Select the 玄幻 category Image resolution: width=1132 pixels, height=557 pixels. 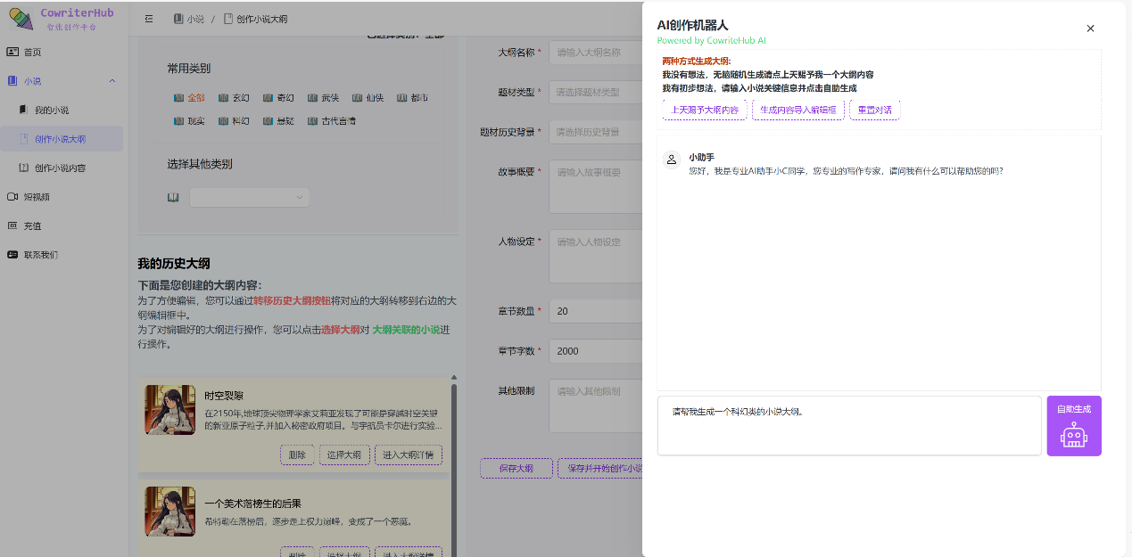pos(234,97)
